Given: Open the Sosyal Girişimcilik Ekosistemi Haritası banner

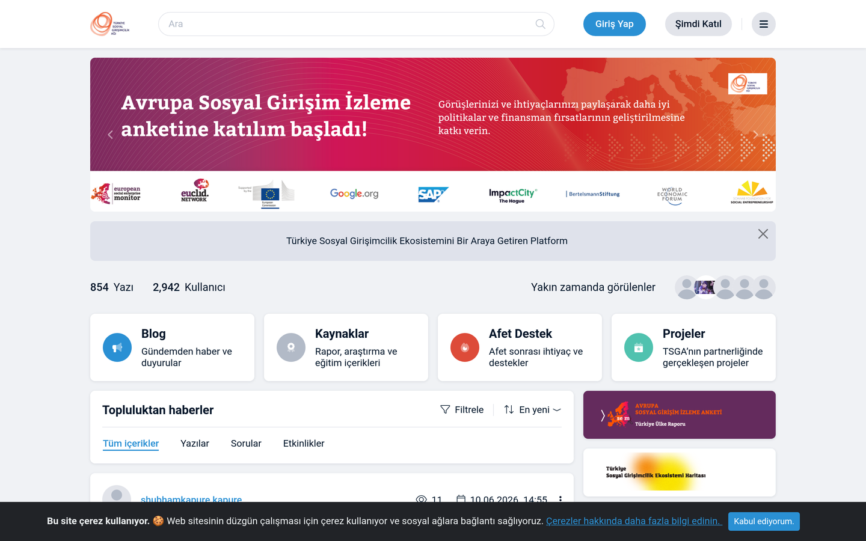Looking at the screenshot, I should (680, 472).
